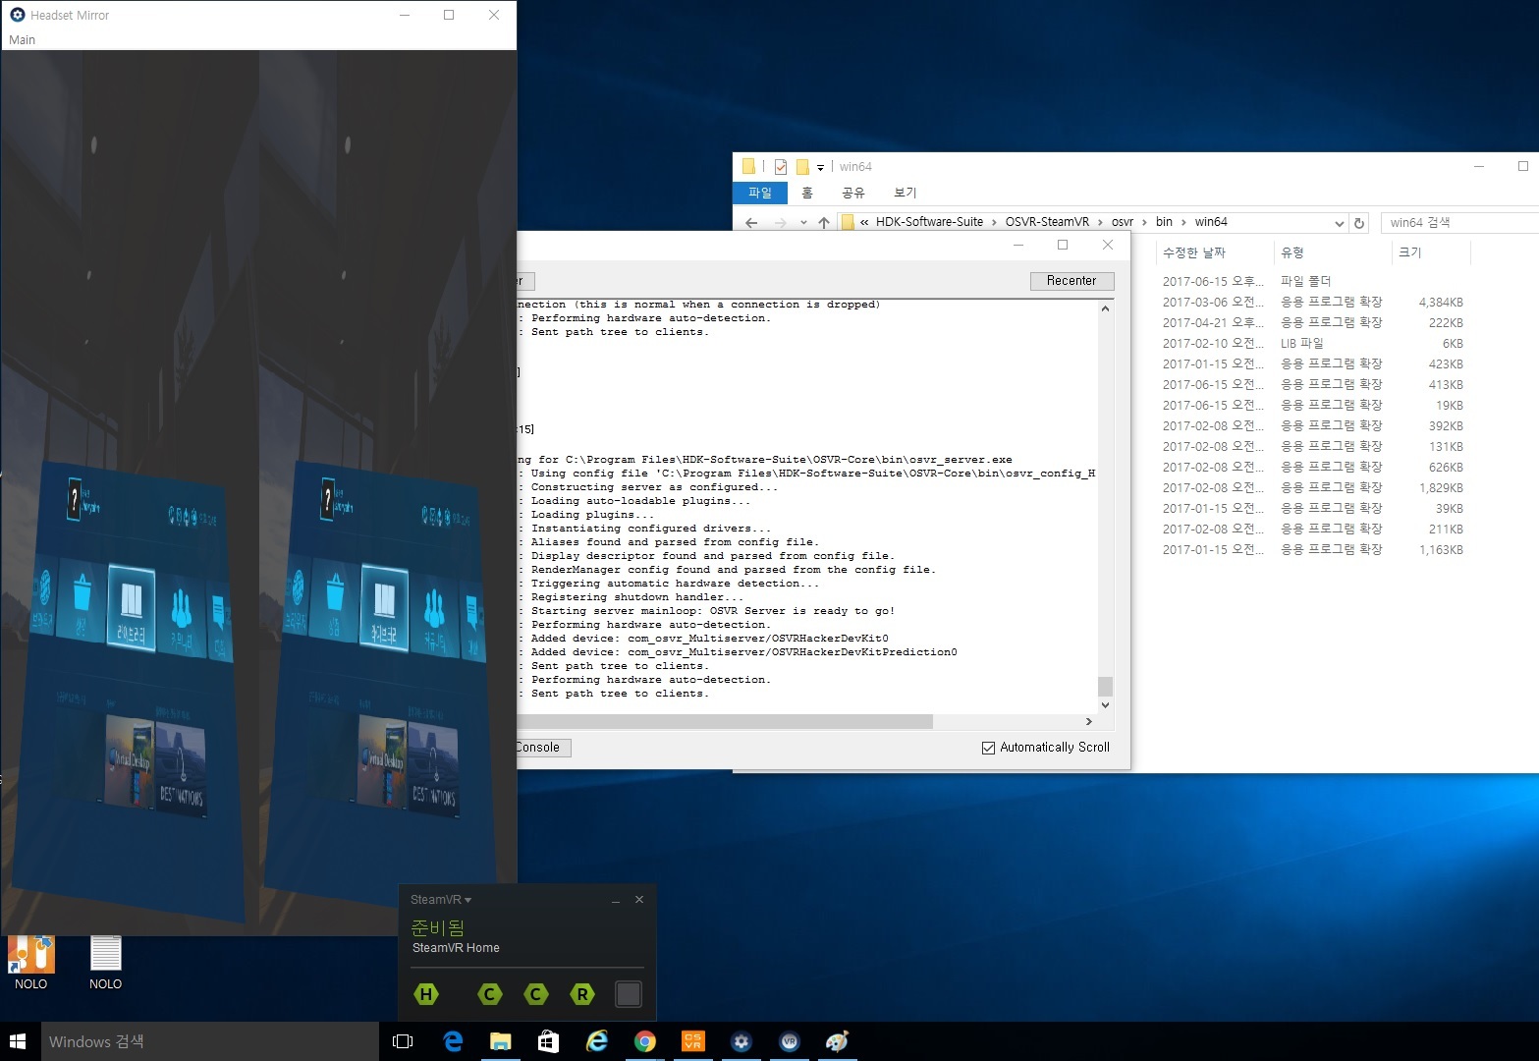The width and height of the screenshot is (1539, 1061).
Task: Select the file sized 1,163KB
Action: [1313, 549]
